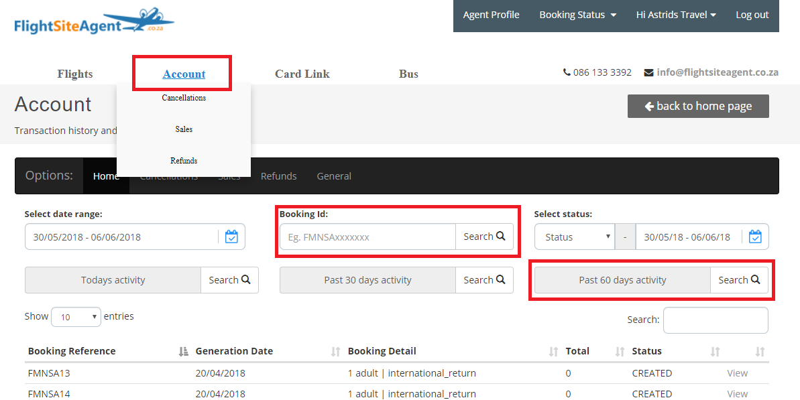Screen dimensions: 800x400
Task: Open the Status select dropdown
Action: 575,237
